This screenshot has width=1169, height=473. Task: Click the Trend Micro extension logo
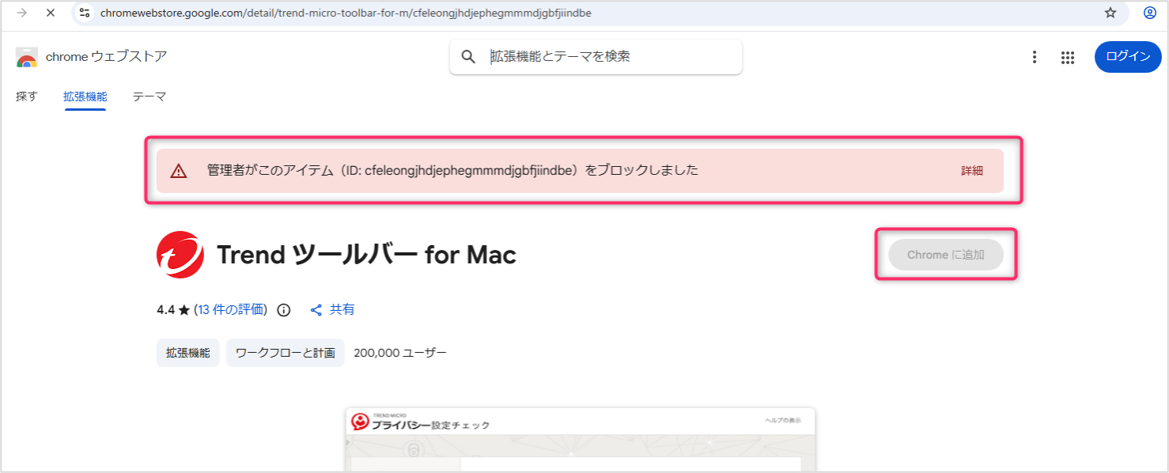(180, 255)
